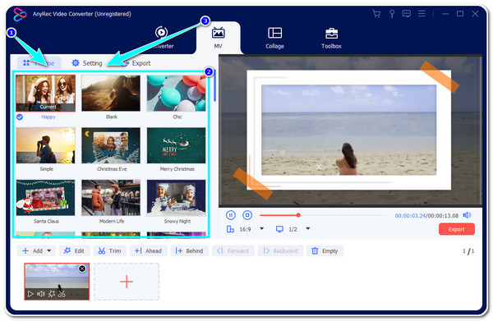Click the plus placeholder to add clip
493x321 pixels.
[127, 282]
